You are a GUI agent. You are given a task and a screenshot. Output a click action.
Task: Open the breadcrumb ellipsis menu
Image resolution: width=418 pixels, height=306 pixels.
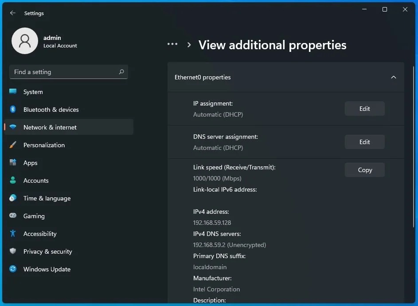(172, 44)
